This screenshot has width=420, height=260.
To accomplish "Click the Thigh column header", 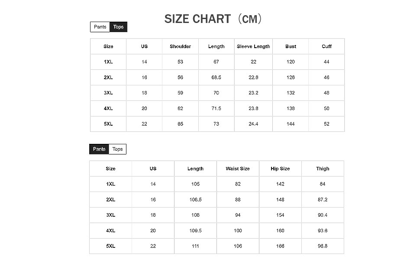I will tap(323, 169).
